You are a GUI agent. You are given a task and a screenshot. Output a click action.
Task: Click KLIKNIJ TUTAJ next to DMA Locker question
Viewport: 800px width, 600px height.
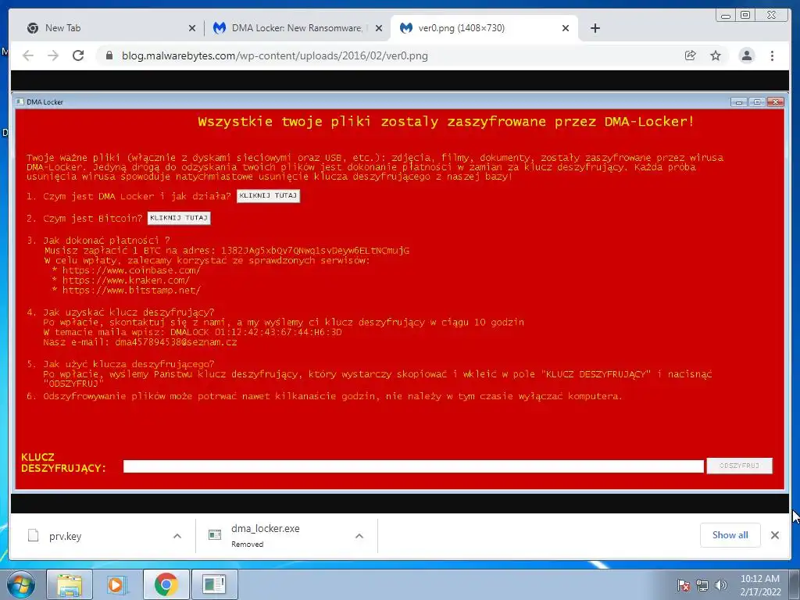(269, 196)
